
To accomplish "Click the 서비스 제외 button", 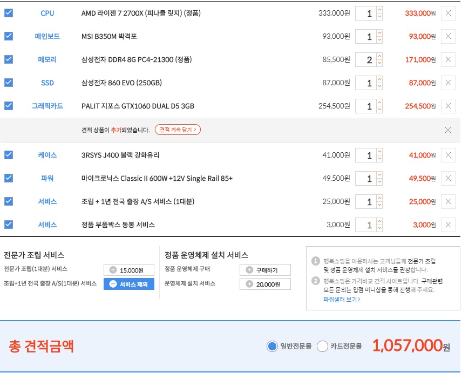I will [x=129, y=284].
